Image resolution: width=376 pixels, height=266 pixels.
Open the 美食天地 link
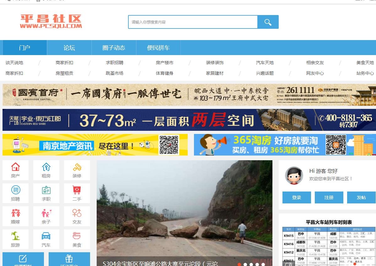[365, 63]
